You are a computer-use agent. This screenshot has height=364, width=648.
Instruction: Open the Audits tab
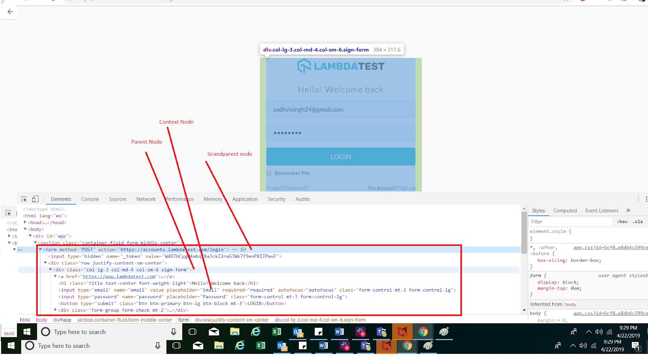point(303,199)
